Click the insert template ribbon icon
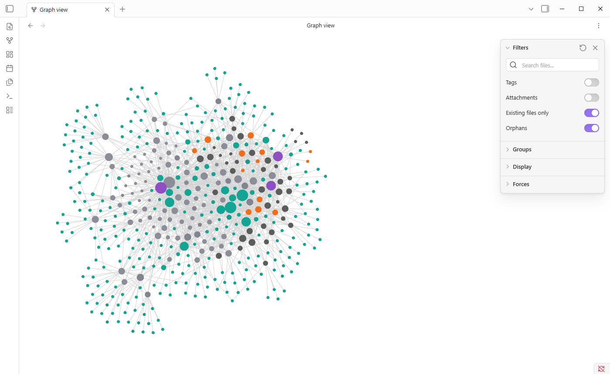This screenshot has width=610, height=374. [10, 82]
